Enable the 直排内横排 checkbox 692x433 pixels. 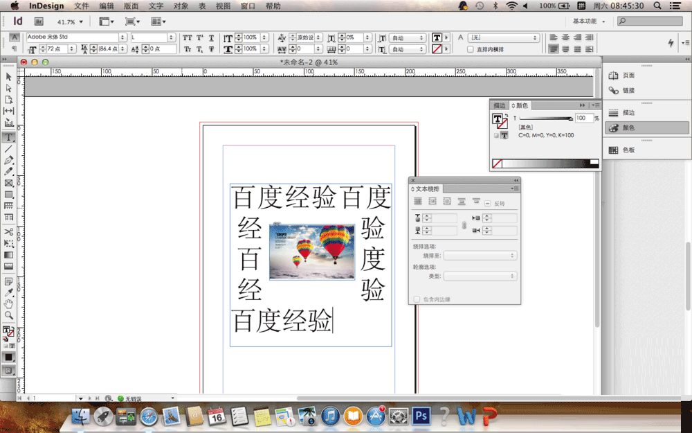pos(471,49)
